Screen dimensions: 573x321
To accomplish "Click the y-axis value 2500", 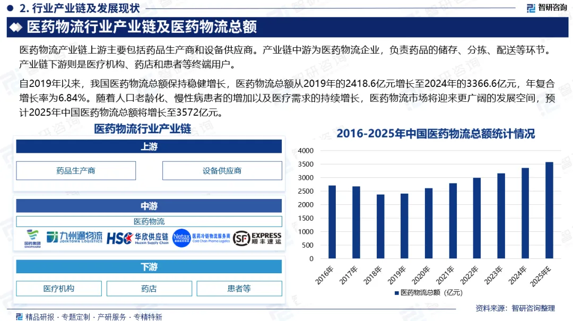I will 306,191.
